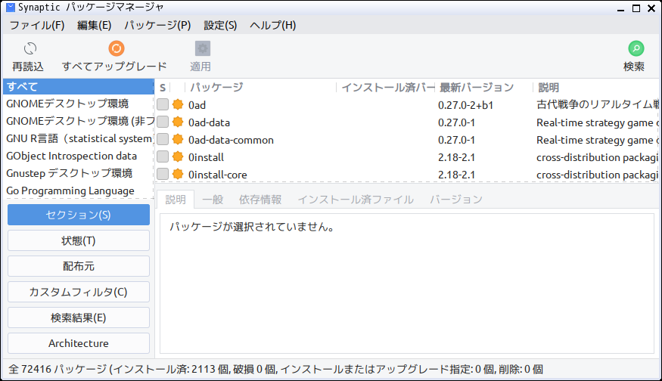The width and height of the screenshot is (662, 381).
Task: Click the Upgrade All (すべてアップグレード) icon
Action: 115,49
